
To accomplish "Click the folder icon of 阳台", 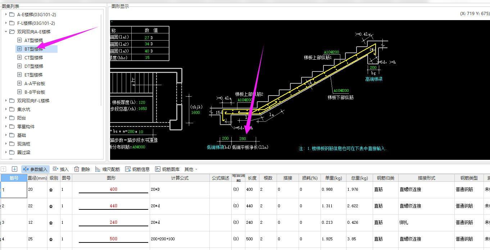I will [12, 118].
